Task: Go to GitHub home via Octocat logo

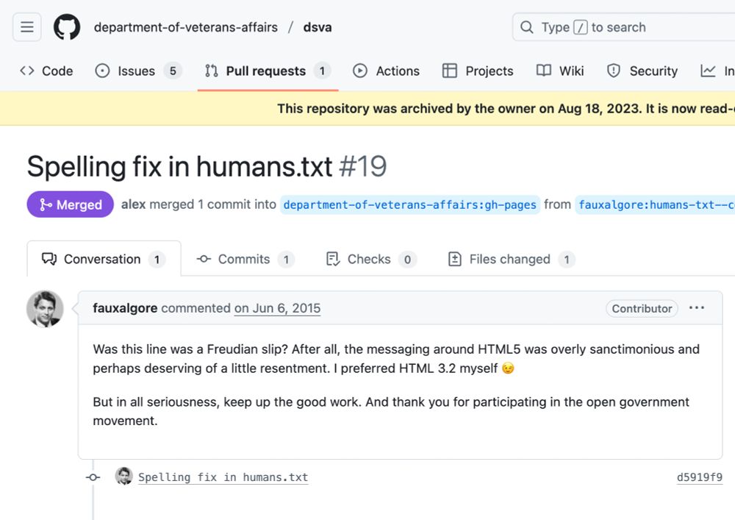Action: (67, 27)
